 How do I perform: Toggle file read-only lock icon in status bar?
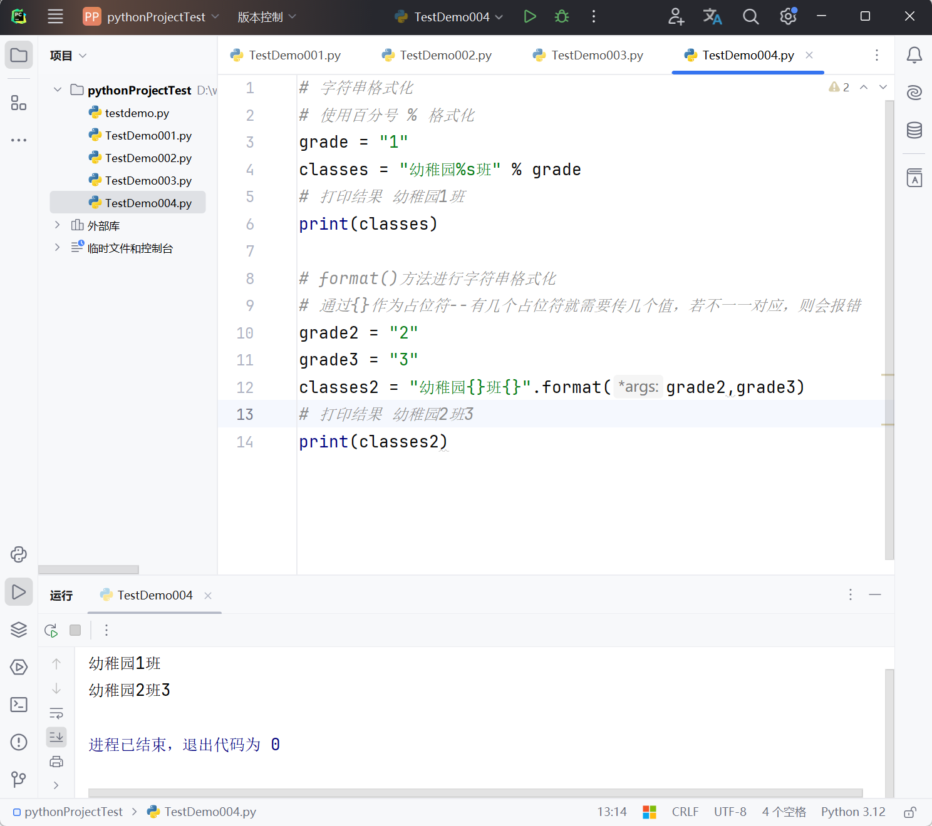click(x=910, y=812)
